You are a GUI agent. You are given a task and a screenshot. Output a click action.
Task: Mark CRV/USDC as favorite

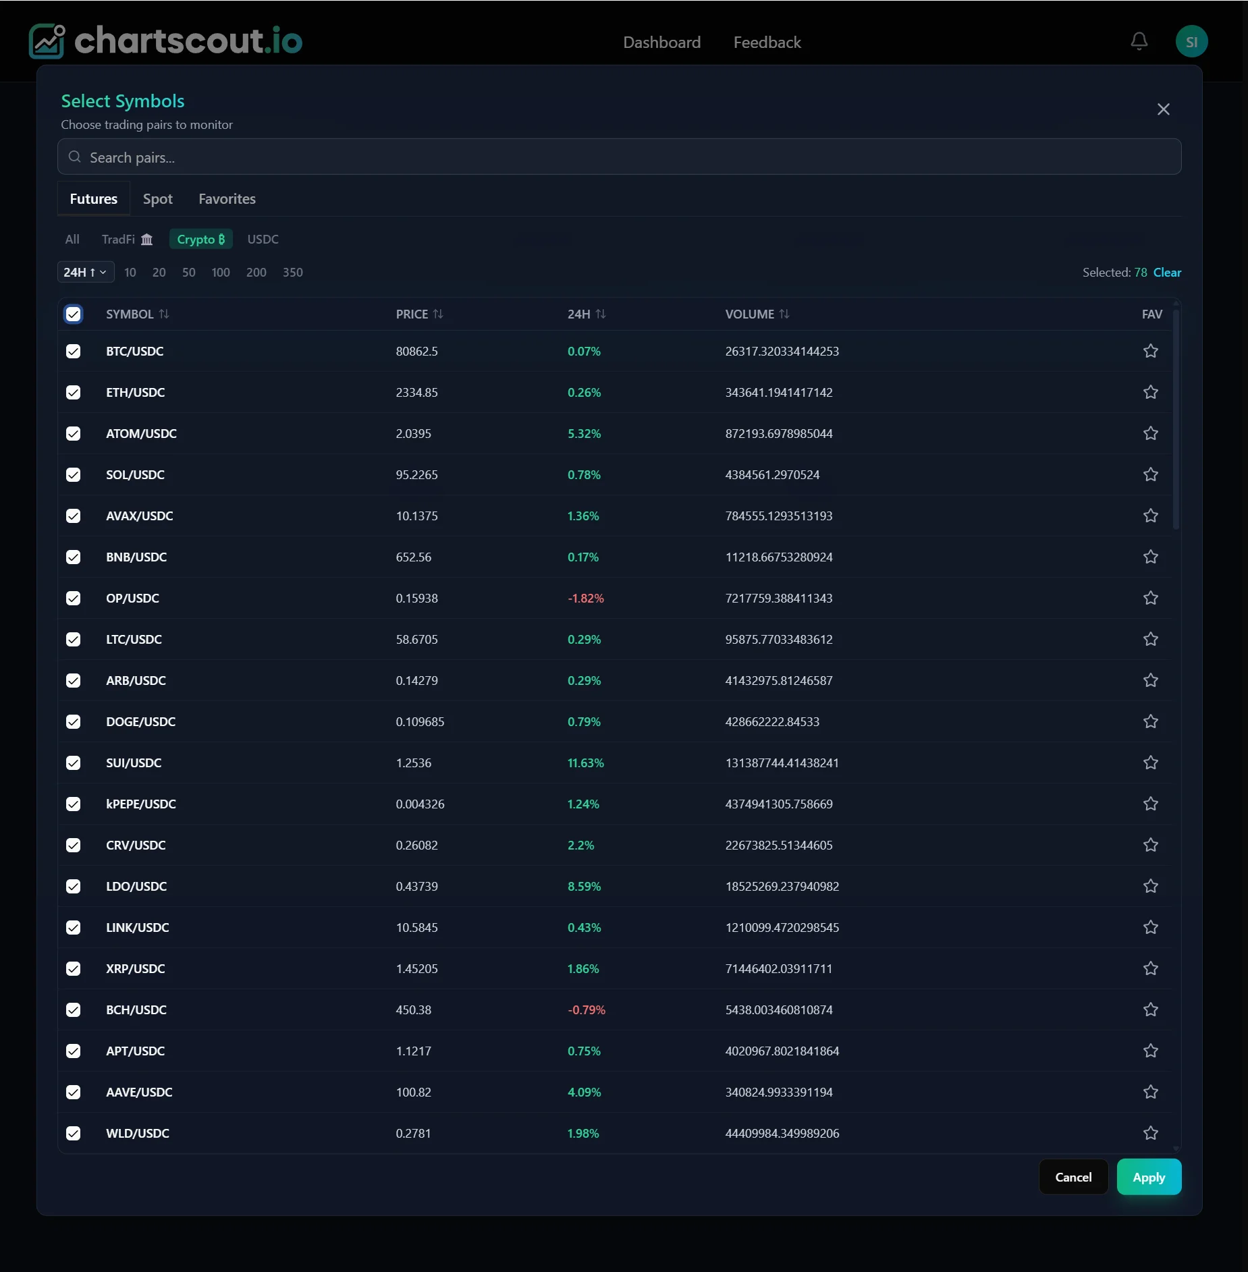(x=1151, y=845)
